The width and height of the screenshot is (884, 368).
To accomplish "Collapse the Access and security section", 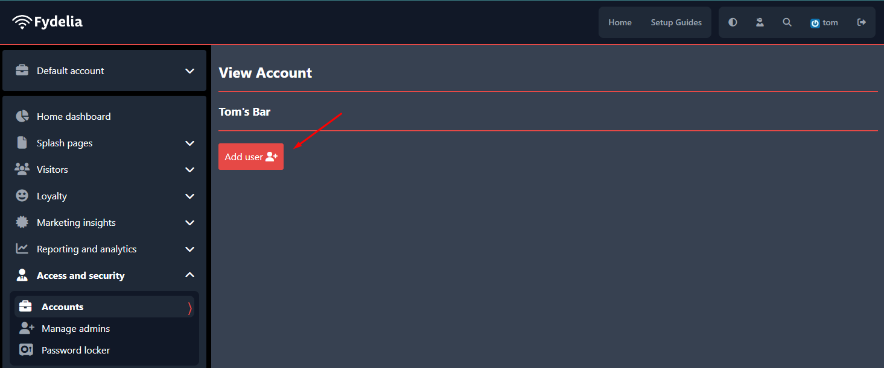I will 189,275.
